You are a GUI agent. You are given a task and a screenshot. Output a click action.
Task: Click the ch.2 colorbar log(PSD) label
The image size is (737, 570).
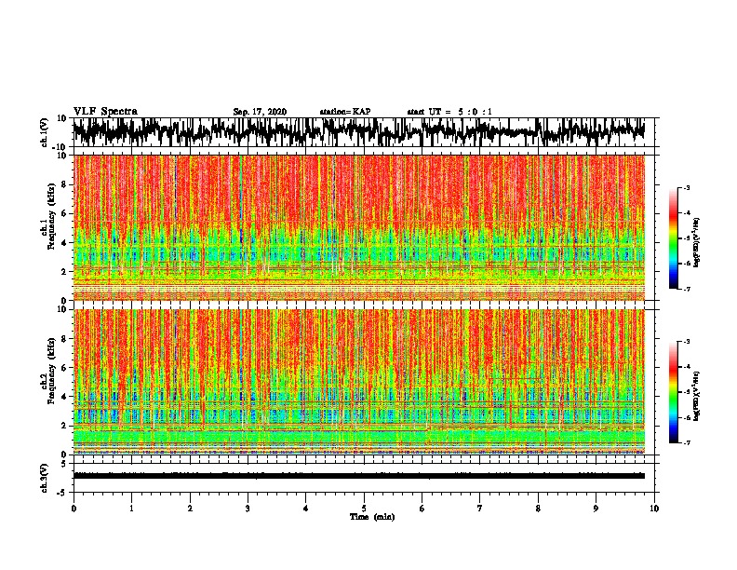point(697,396)
